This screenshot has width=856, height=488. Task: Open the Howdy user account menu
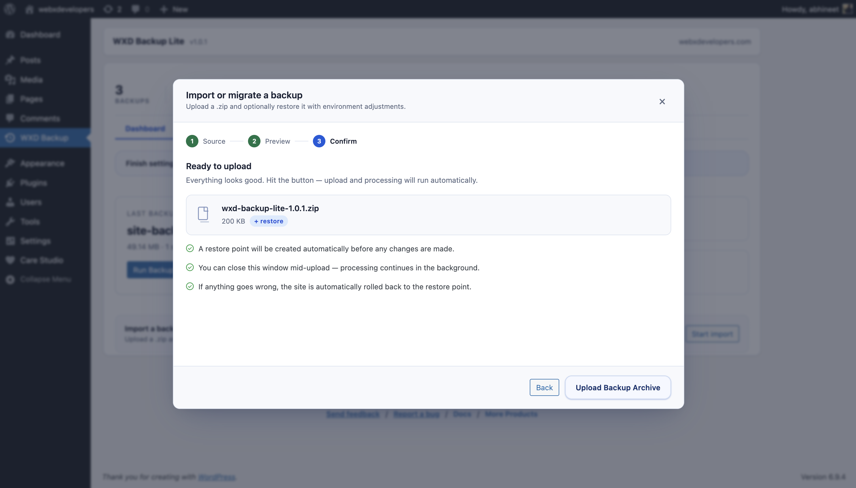(817, 9)
